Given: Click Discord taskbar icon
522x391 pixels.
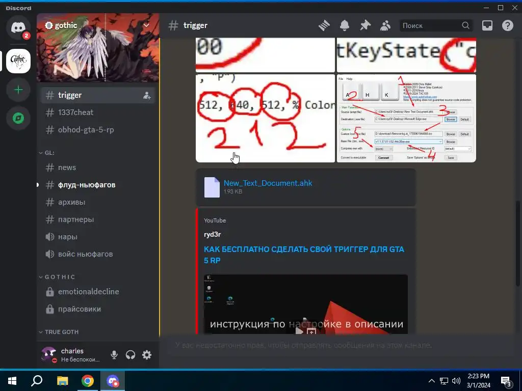Looking at the screenshot, I should [113, 381].
